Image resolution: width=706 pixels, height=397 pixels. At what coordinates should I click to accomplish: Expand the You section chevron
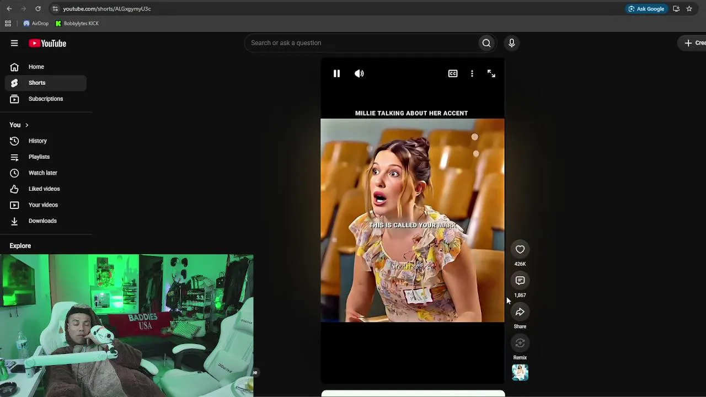(x=26, y=125)
